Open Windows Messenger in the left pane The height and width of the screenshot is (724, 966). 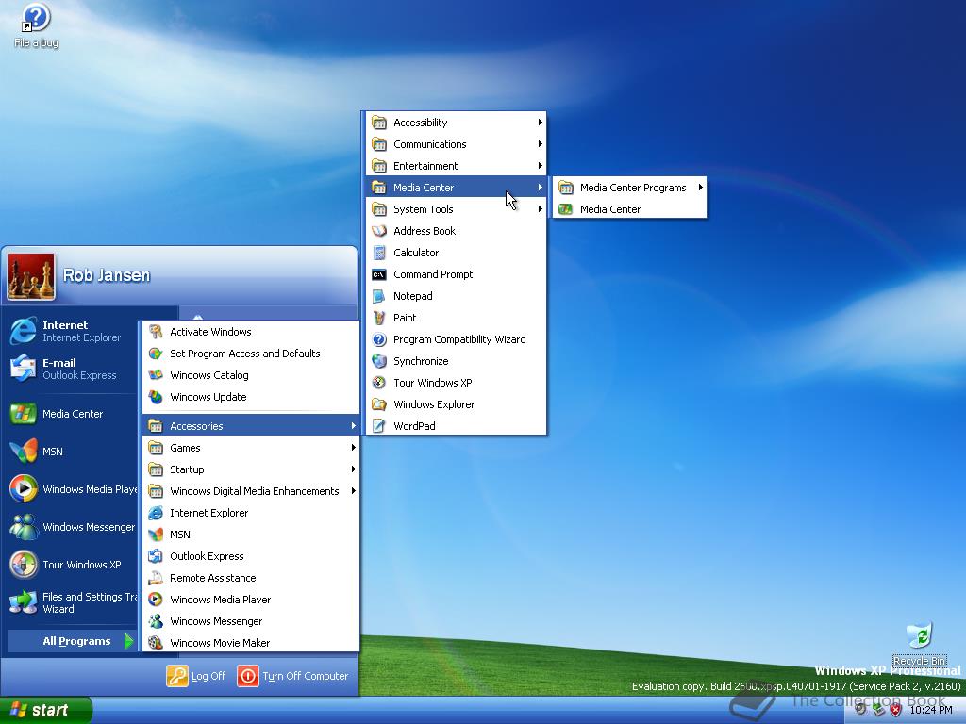(72, 527)
